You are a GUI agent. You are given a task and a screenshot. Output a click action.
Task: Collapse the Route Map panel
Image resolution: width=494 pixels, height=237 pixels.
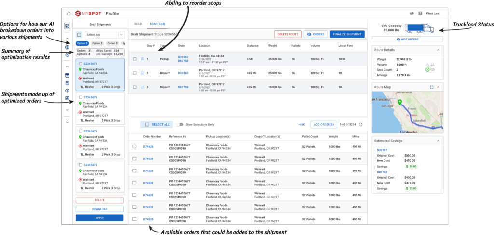point(438,87)
